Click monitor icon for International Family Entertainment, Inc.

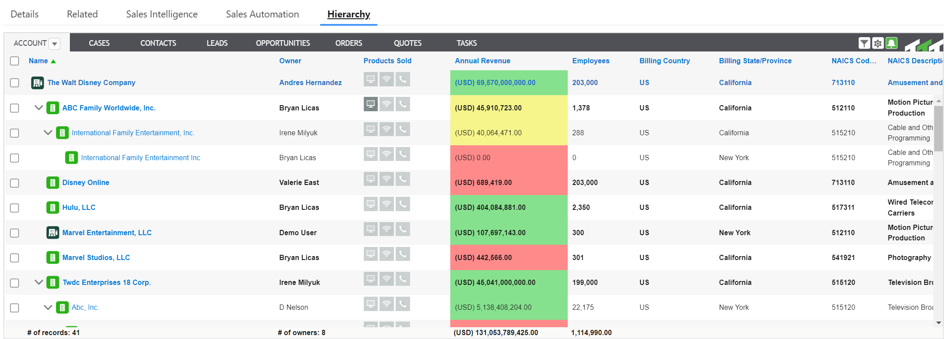click(371, 129)
